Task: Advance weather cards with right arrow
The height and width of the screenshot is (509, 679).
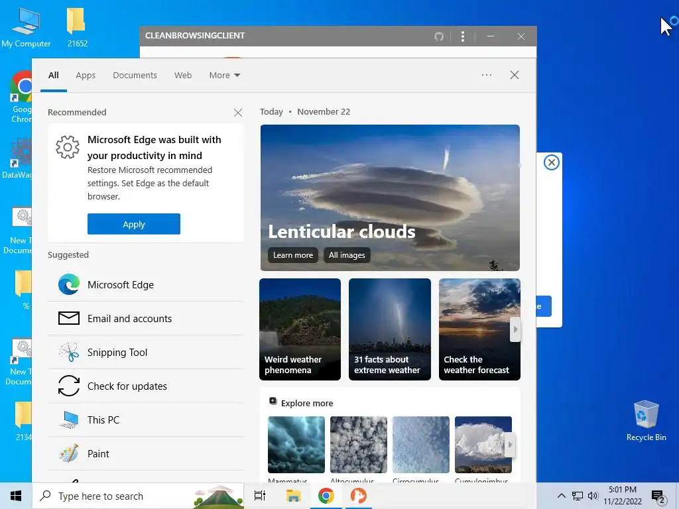Action: point(515,329)
